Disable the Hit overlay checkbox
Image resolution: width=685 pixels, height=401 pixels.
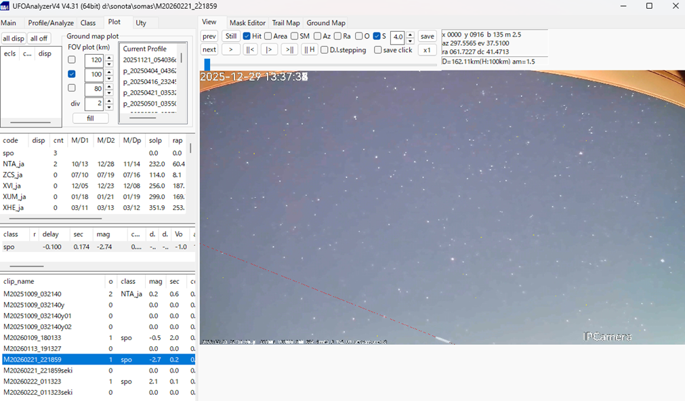[247, 36]
